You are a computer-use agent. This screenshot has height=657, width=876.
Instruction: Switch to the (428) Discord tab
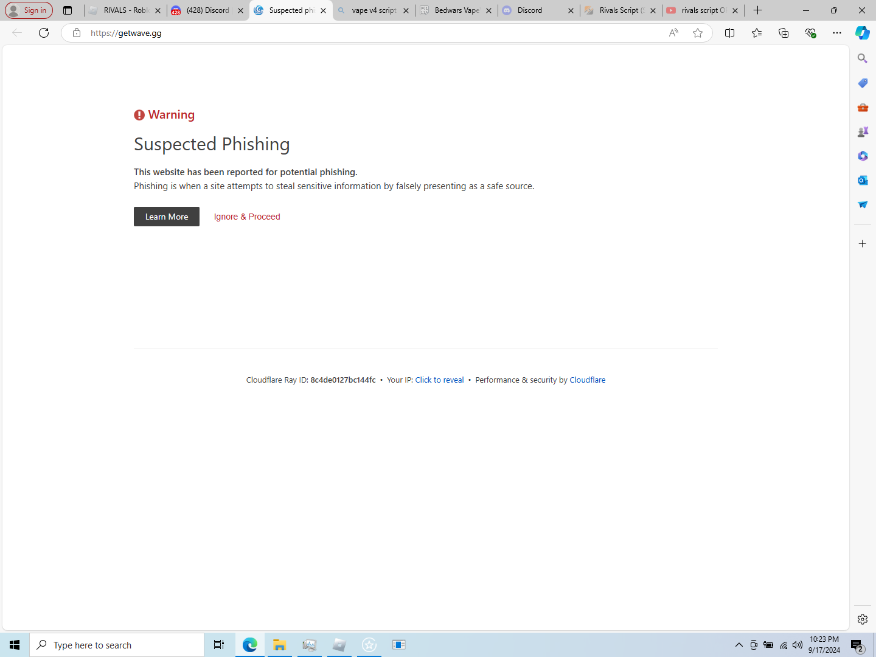pyautogui.click(x=207, y=10)
